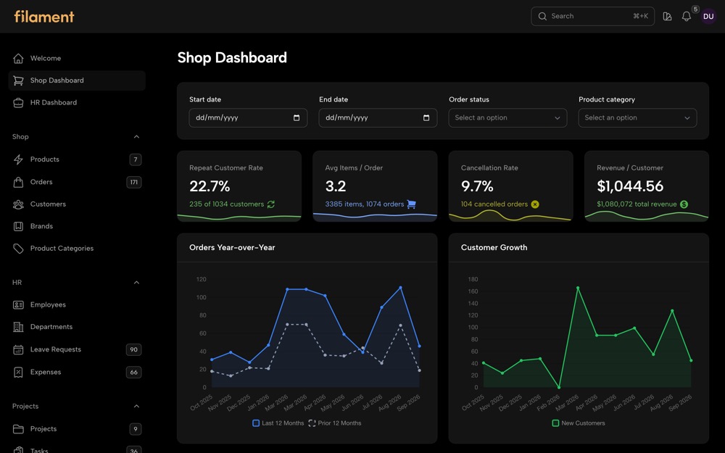Click the Orders shopping bag icon
Screen dimensions: 725x453
tap(18, 182)
